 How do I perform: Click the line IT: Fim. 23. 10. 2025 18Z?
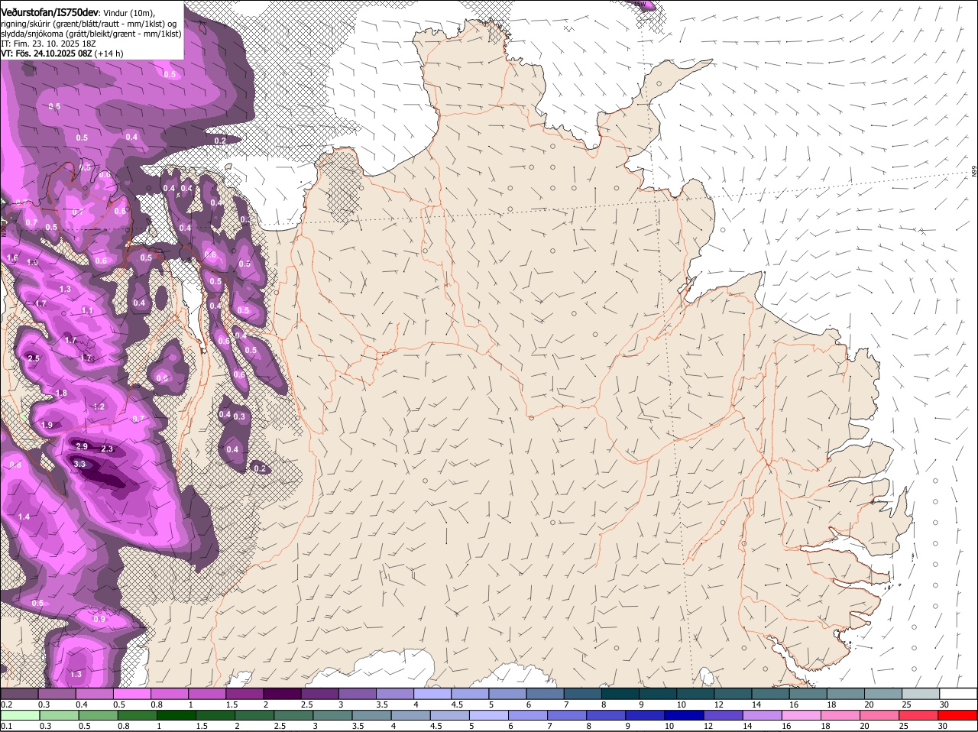[47, 44]
